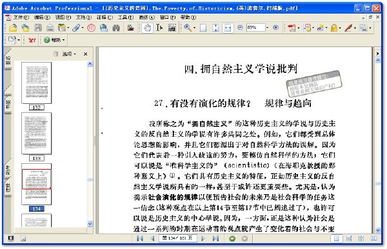Click the red circular stamp icon
Viewport: 387px width, 249px height.
point(91,28)
